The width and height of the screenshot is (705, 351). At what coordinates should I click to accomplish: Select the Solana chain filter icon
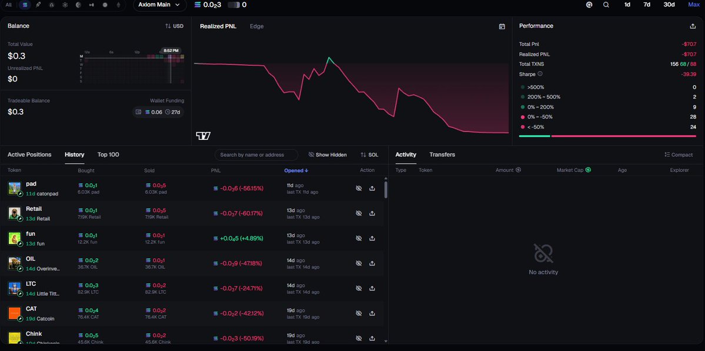tap(25, 5)
